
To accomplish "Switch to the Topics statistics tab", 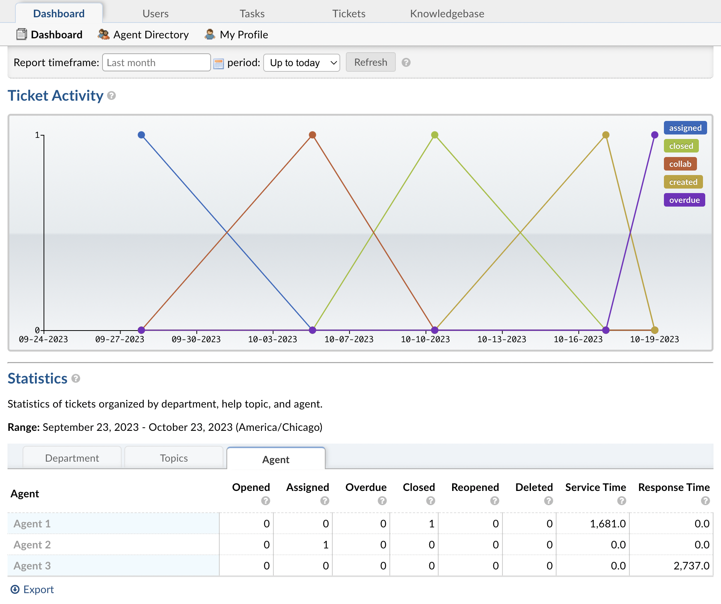I will 173,458.
